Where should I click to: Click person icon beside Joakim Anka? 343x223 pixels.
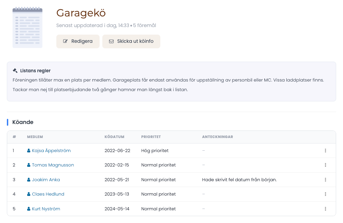[28, 179]
